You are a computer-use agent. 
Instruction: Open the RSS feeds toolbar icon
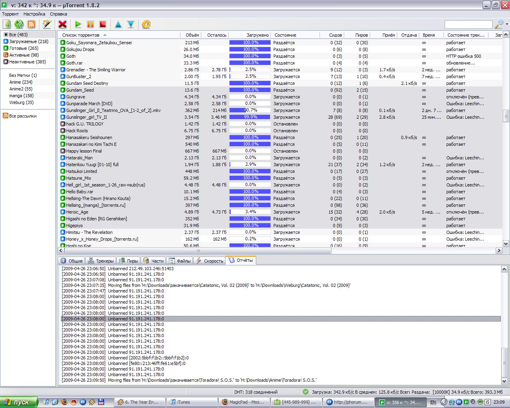tap(31, 24)
